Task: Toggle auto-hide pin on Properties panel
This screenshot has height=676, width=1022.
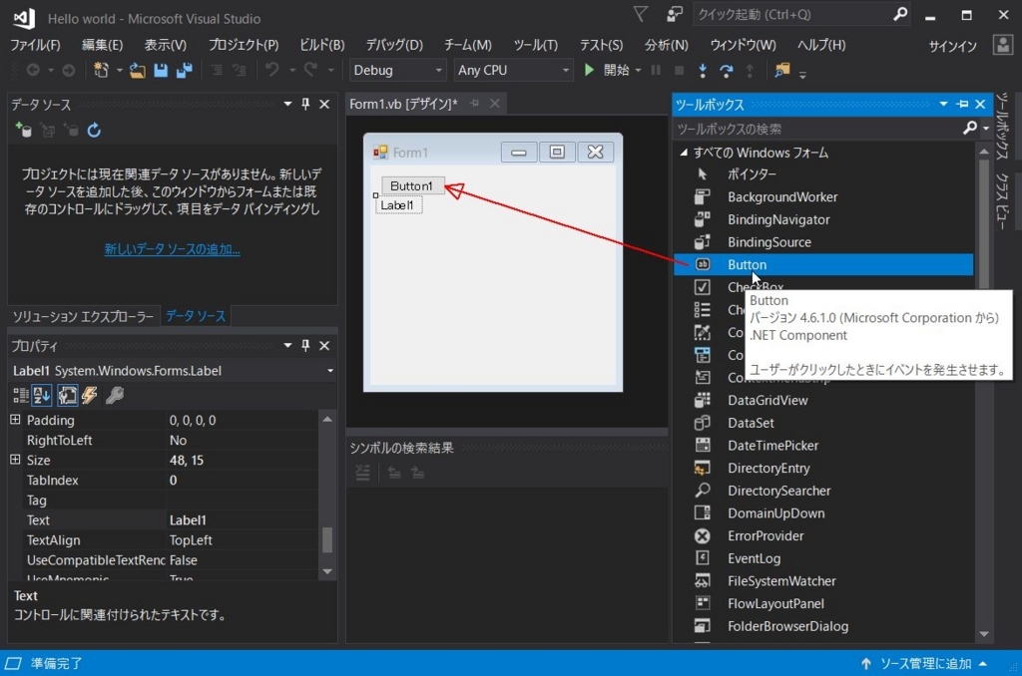Action: [x=305, y=345]
